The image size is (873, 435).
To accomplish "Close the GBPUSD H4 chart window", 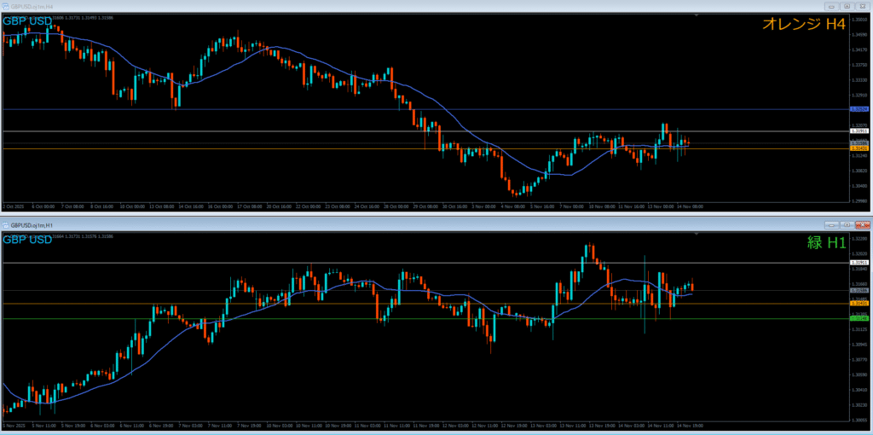I will tap(862, 5).
